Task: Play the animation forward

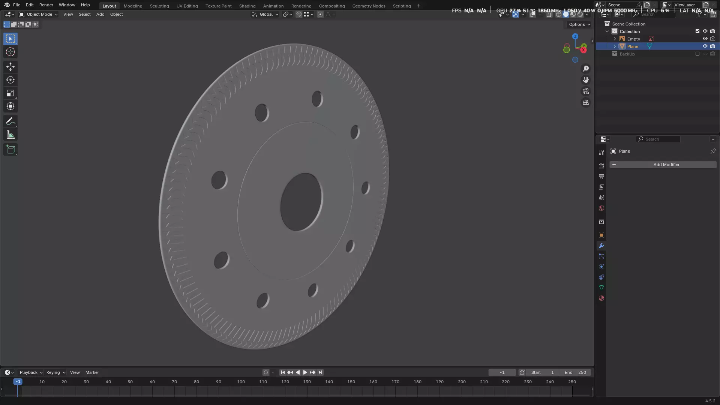Action: (305, 372)
